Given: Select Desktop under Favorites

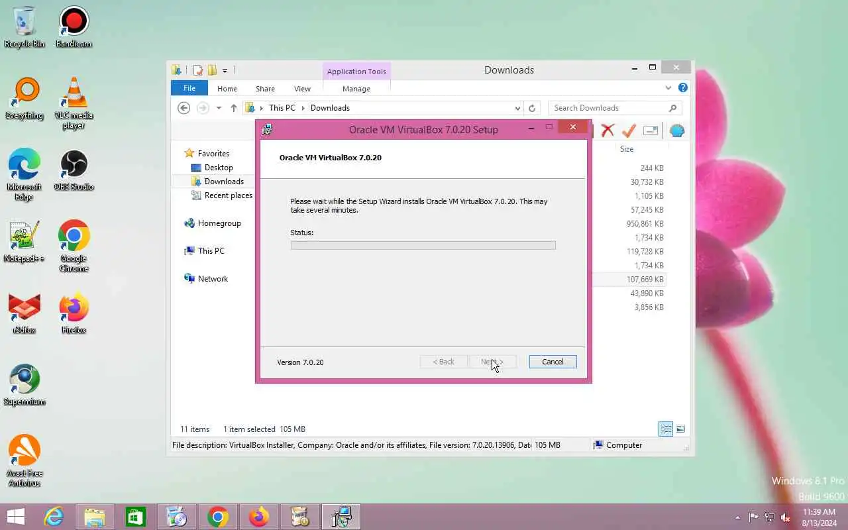Looking at the screenshot, I should [x=219, y=168].
